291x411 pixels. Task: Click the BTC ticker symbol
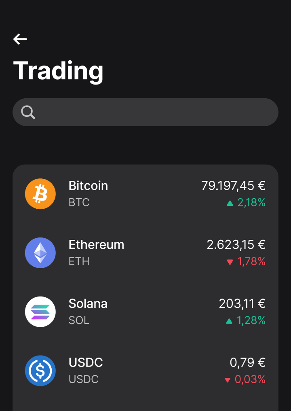point(79,202)
